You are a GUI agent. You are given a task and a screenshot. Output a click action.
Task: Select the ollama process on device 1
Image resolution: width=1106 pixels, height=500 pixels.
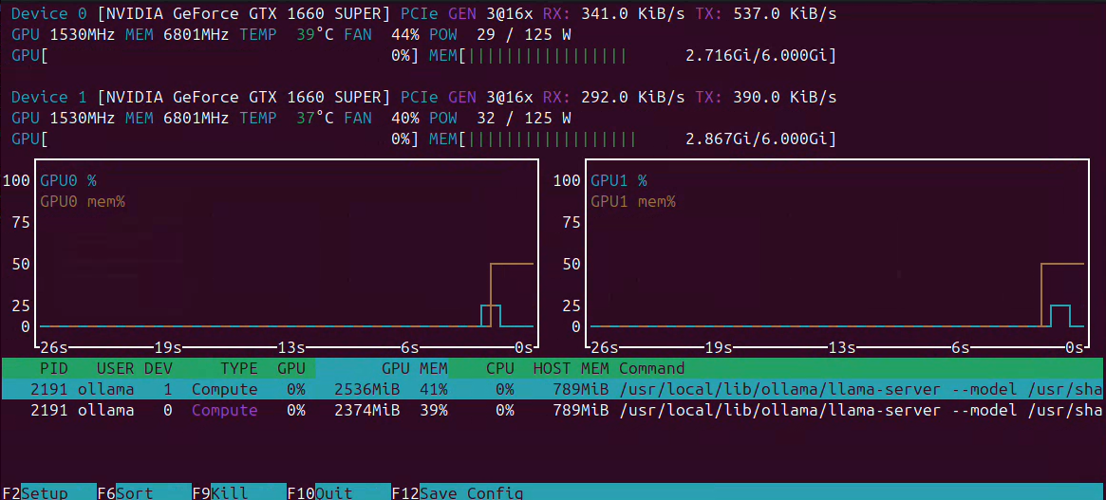(553, 389)
